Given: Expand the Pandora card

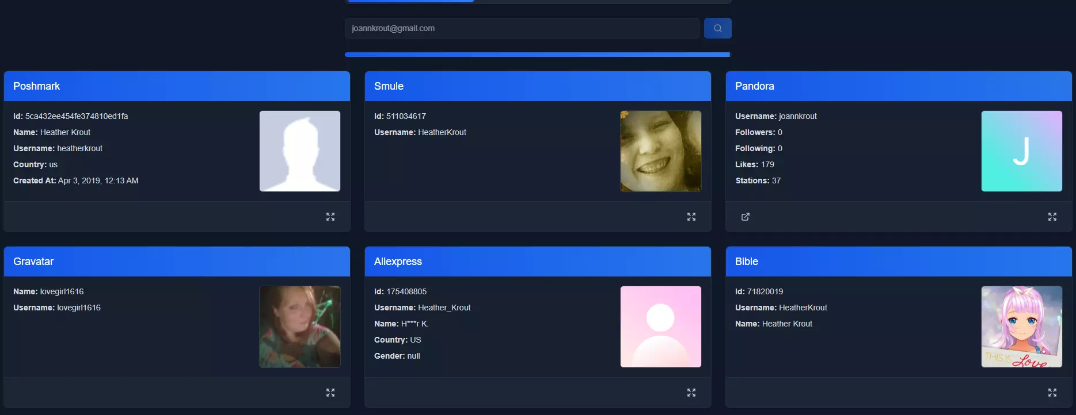Looking at the screenshot, I should click(1052, 217).
